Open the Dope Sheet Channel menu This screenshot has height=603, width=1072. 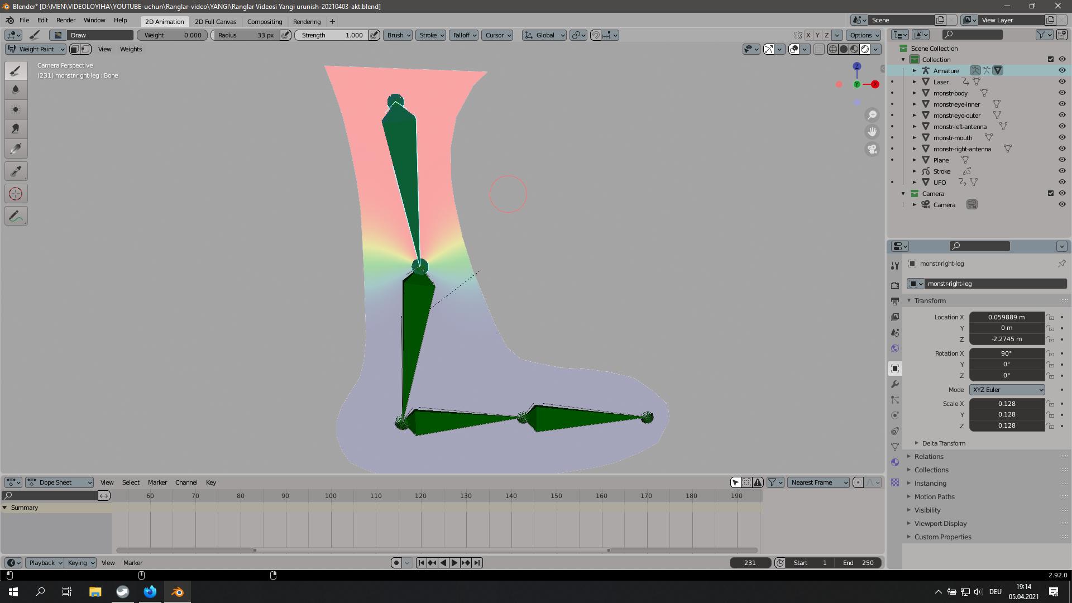coord(186,482)
